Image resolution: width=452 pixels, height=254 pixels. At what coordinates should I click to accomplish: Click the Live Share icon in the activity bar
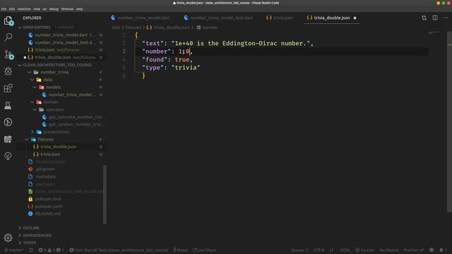coord(8,139)
